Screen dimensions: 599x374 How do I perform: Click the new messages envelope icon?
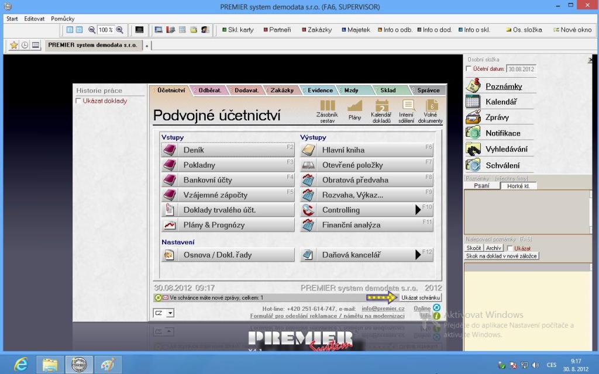pos(166,297)
